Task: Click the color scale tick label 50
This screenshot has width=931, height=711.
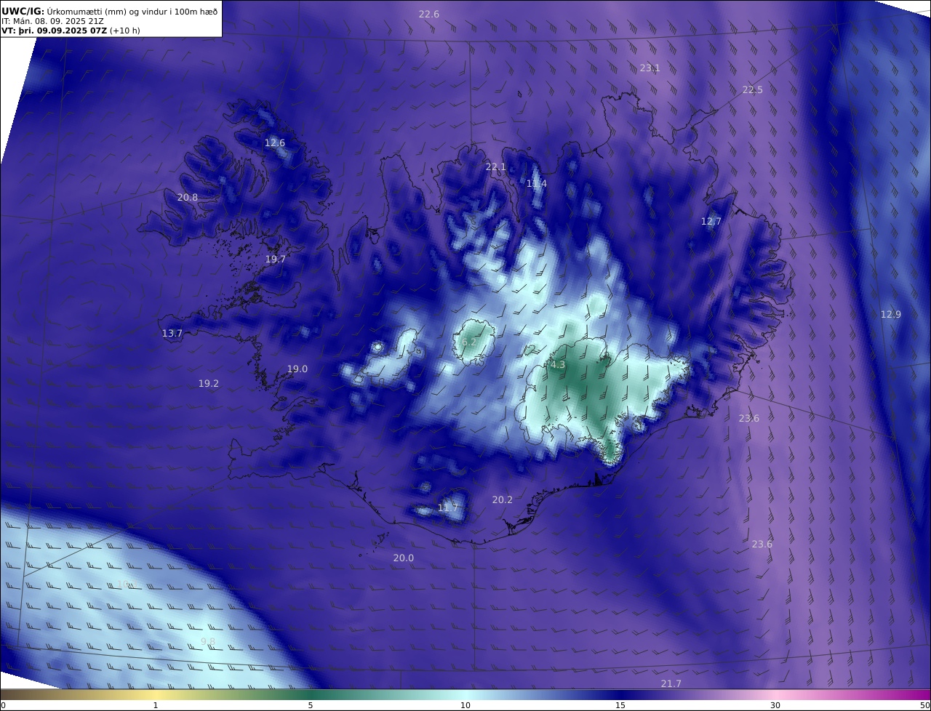Action: (x=925, y=706)
